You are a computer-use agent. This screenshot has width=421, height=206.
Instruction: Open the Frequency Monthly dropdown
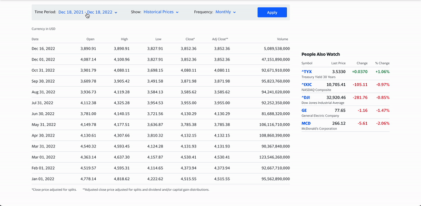[x=226, y=12]
